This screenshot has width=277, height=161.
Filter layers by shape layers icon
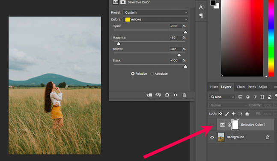(x=262, y=97)
